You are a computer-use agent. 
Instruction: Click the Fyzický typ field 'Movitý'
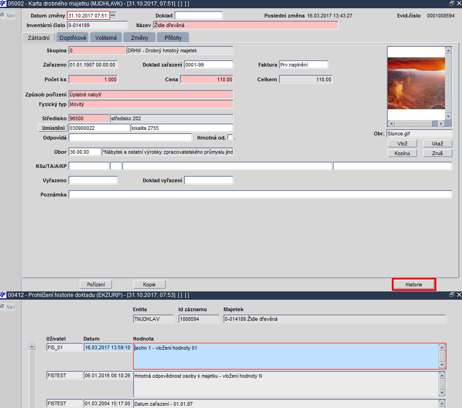[151, 104]
